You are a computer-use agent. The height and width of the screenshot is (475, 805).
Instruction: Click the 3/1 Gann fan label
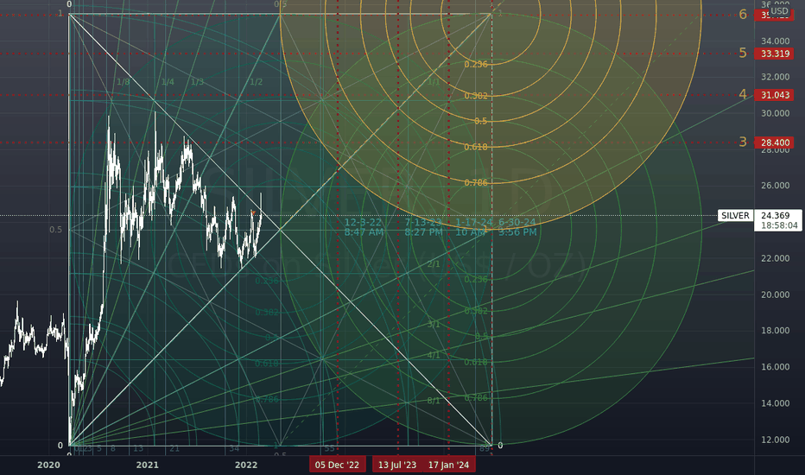tap(434, 325)
